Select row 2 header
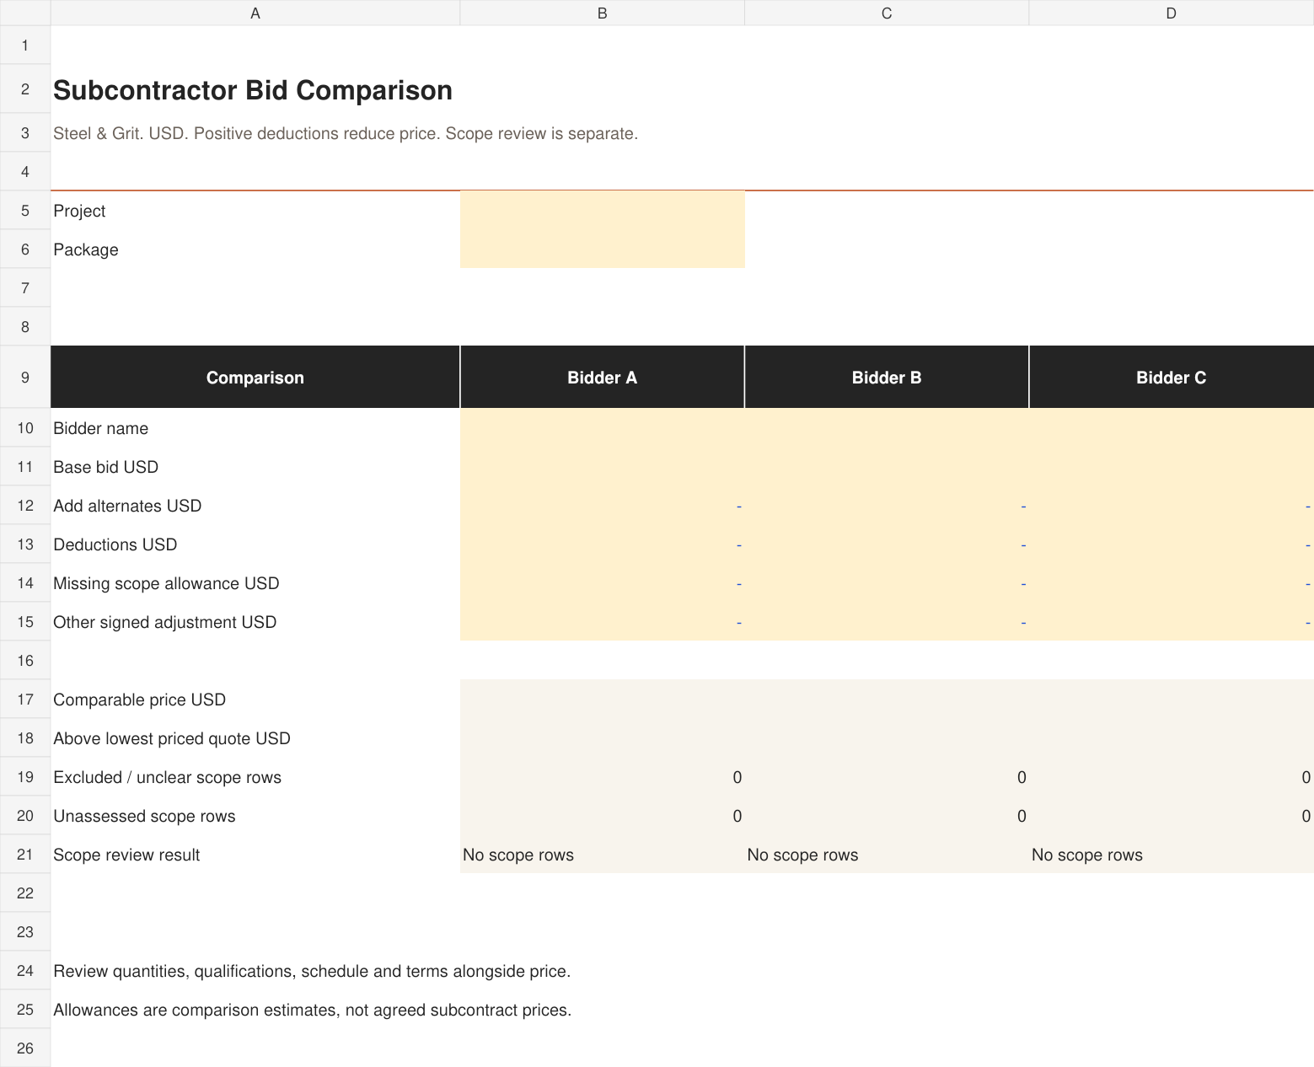Image resolution: width=1314 pixels, height=1067 pixels. 25,89
